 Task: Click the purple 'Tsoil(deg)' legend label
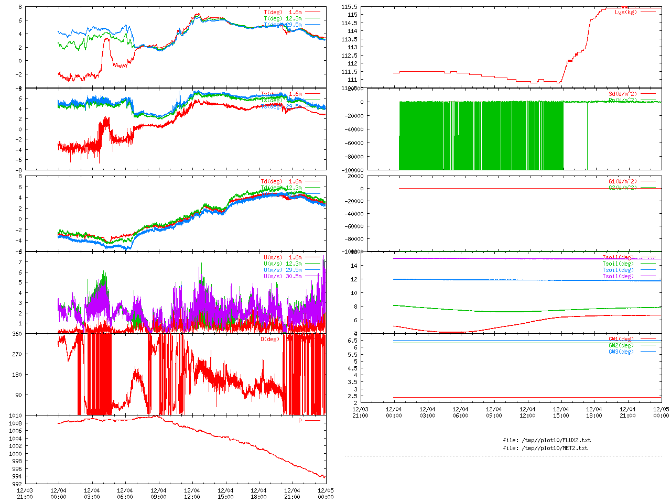click(618, 276)
